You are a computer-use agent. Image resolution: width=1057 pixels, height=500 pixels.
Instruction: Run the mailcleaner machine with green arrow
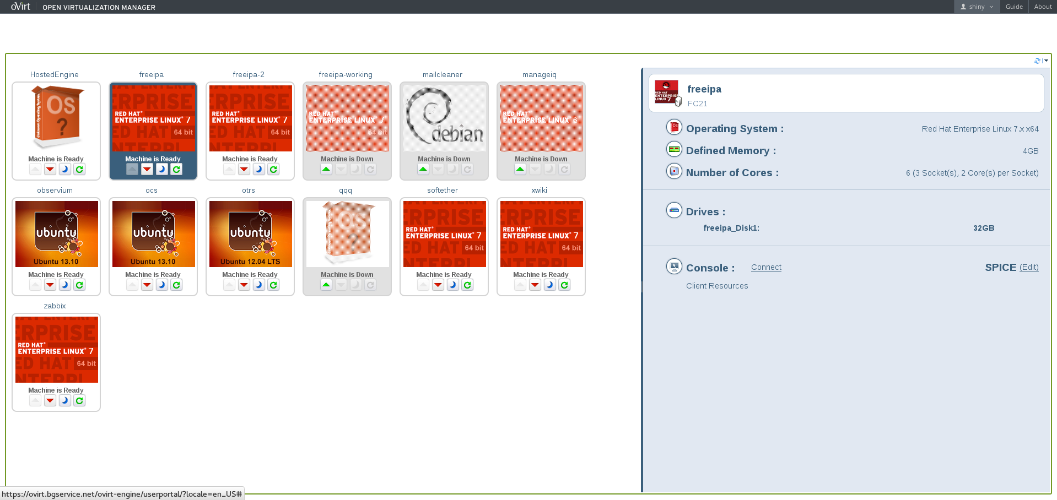point(423,170)
